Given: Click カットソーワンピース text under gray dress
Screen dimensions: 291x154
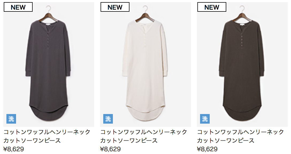Looking at the screenshot, I should [x=32, y=140].
